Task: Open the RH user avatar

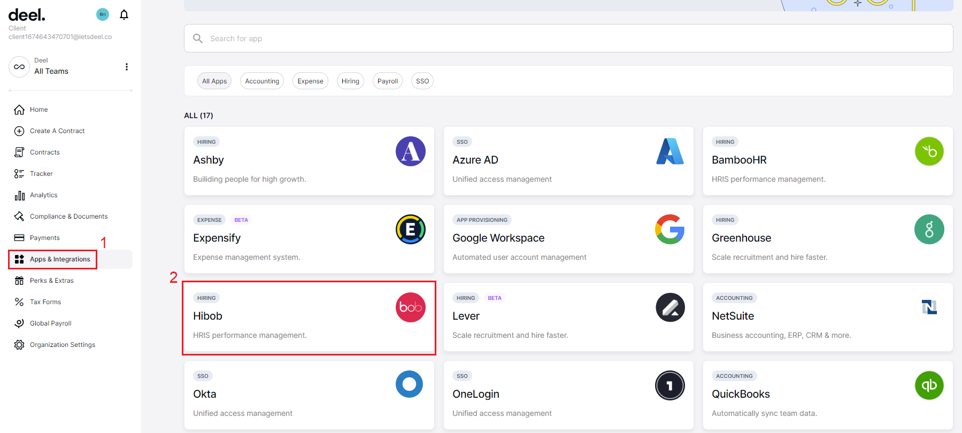Action: (x=103, y=14)
